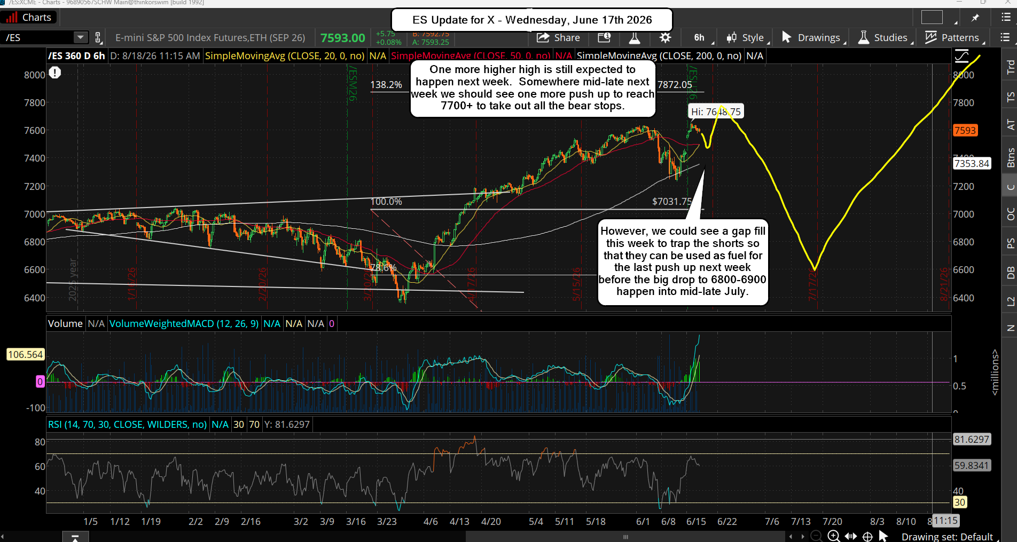Image resolution: width=1017 pixels, height=542 pixels.
Task: Open chart settings gear
Action: (x=665, y=37)
